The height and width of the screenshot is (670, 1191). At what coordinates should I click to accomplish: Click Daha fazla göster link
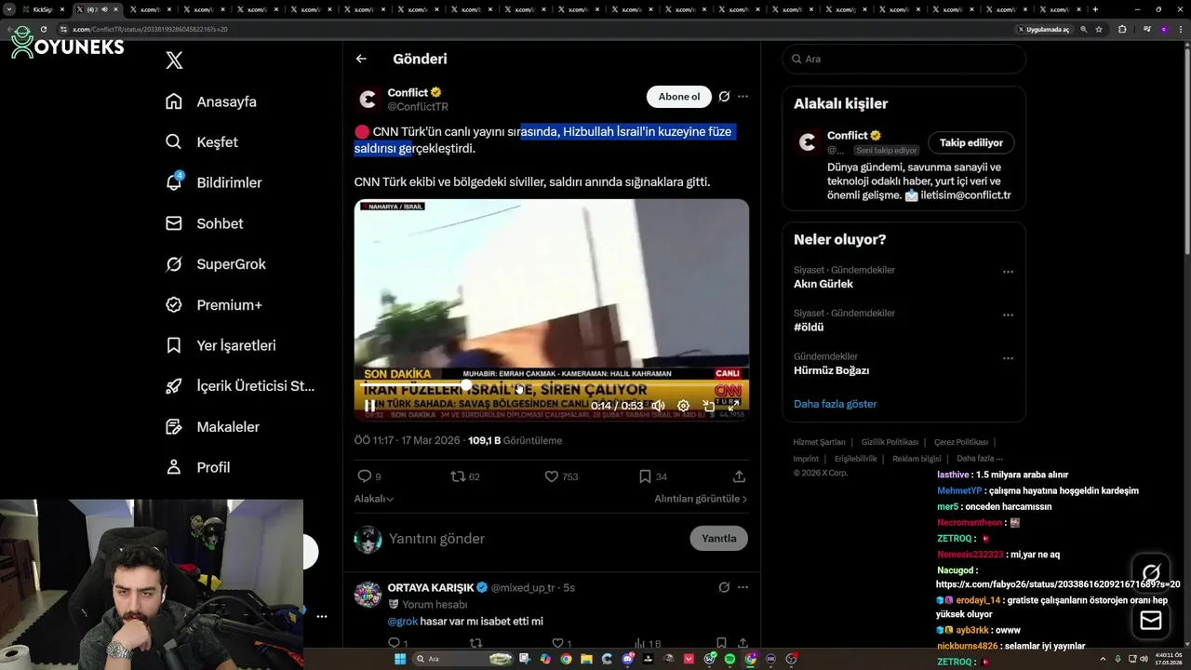tap(835, 404)
